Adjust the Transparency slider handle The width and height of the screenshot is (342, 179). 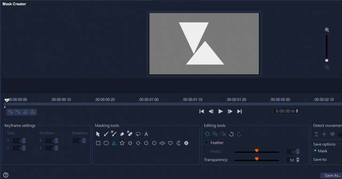256,159
